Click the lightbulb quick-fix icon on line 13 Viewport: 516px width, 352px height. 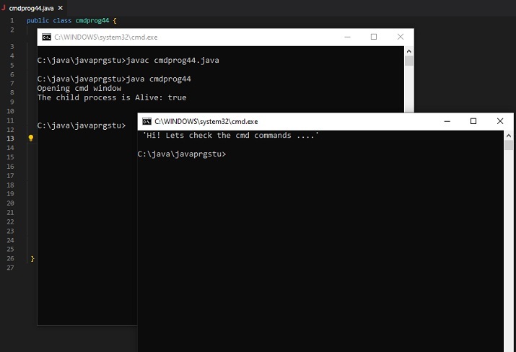point(31,138)
